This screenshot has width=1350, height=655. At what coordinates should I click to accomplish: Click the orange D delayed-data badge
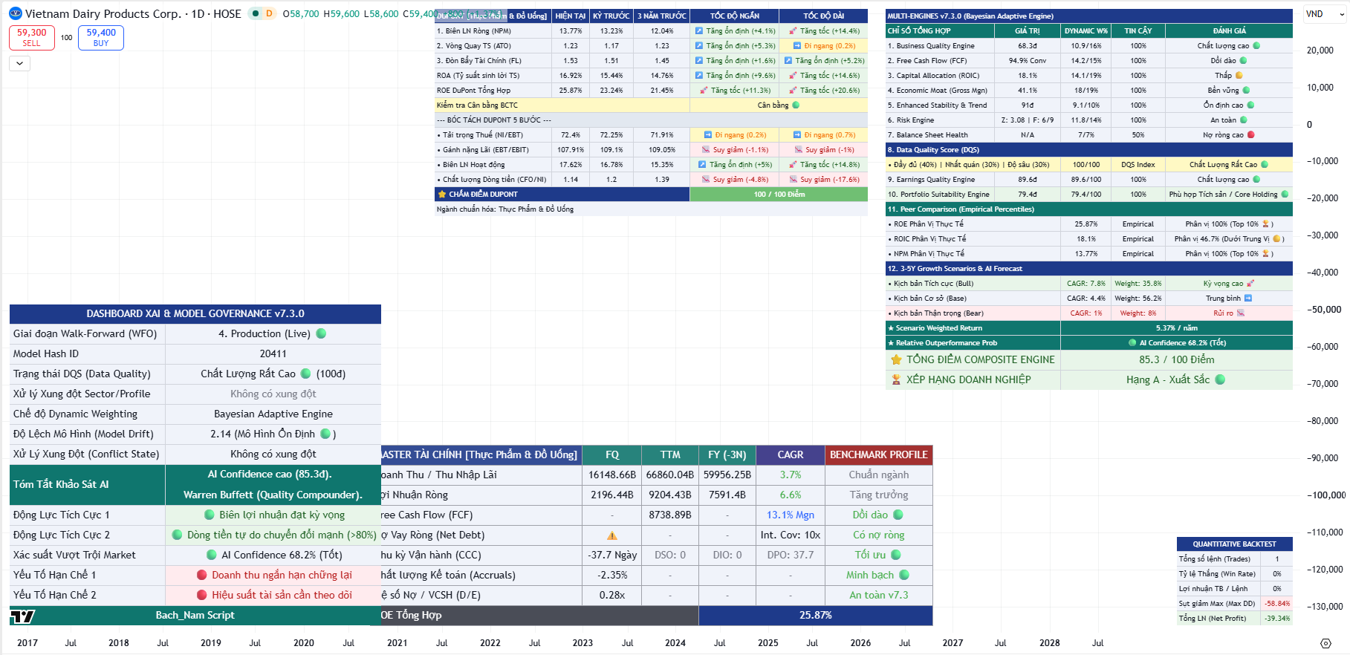pyautogui.click(x=269, y=13)
